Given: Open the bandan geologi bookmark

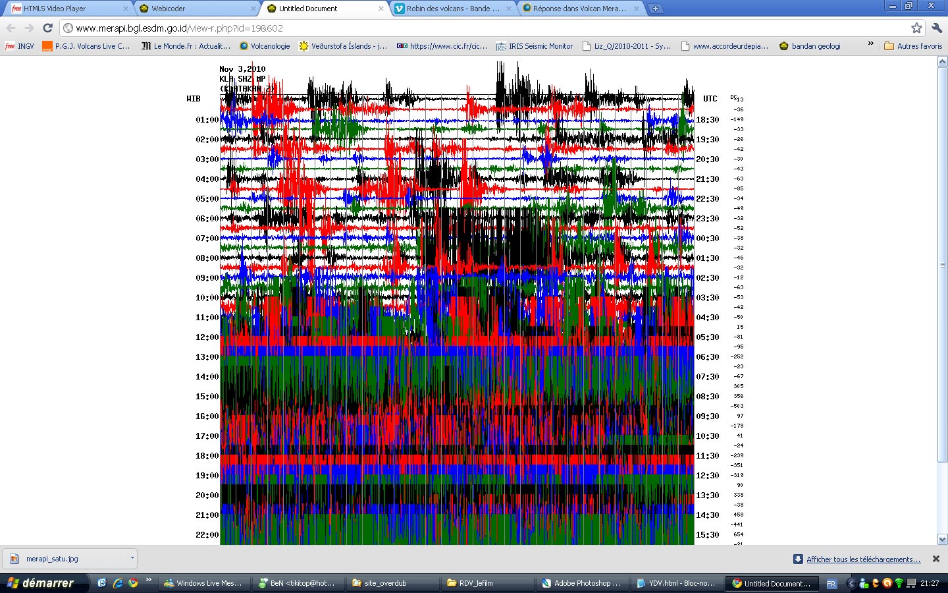Looking at the screenshot, I should pyautogui.click(x=810, y=46).
